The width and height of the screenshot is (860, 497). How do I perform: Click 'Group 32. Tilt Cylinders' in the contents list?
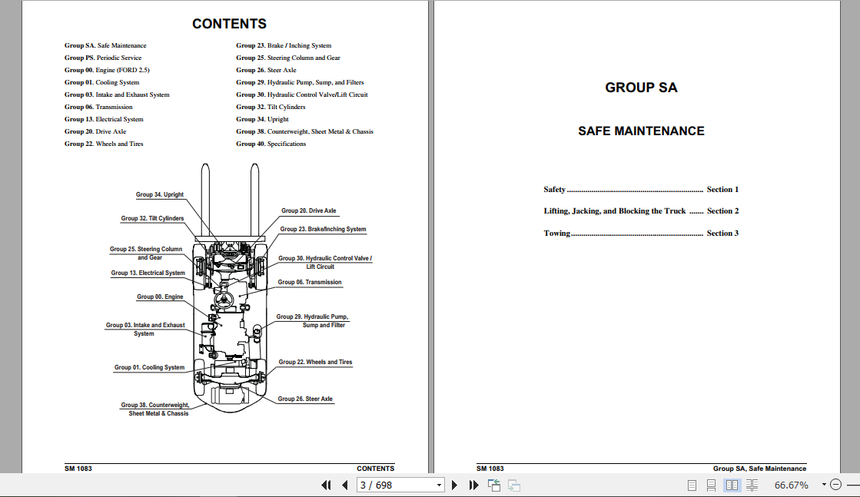click(271, 107)
